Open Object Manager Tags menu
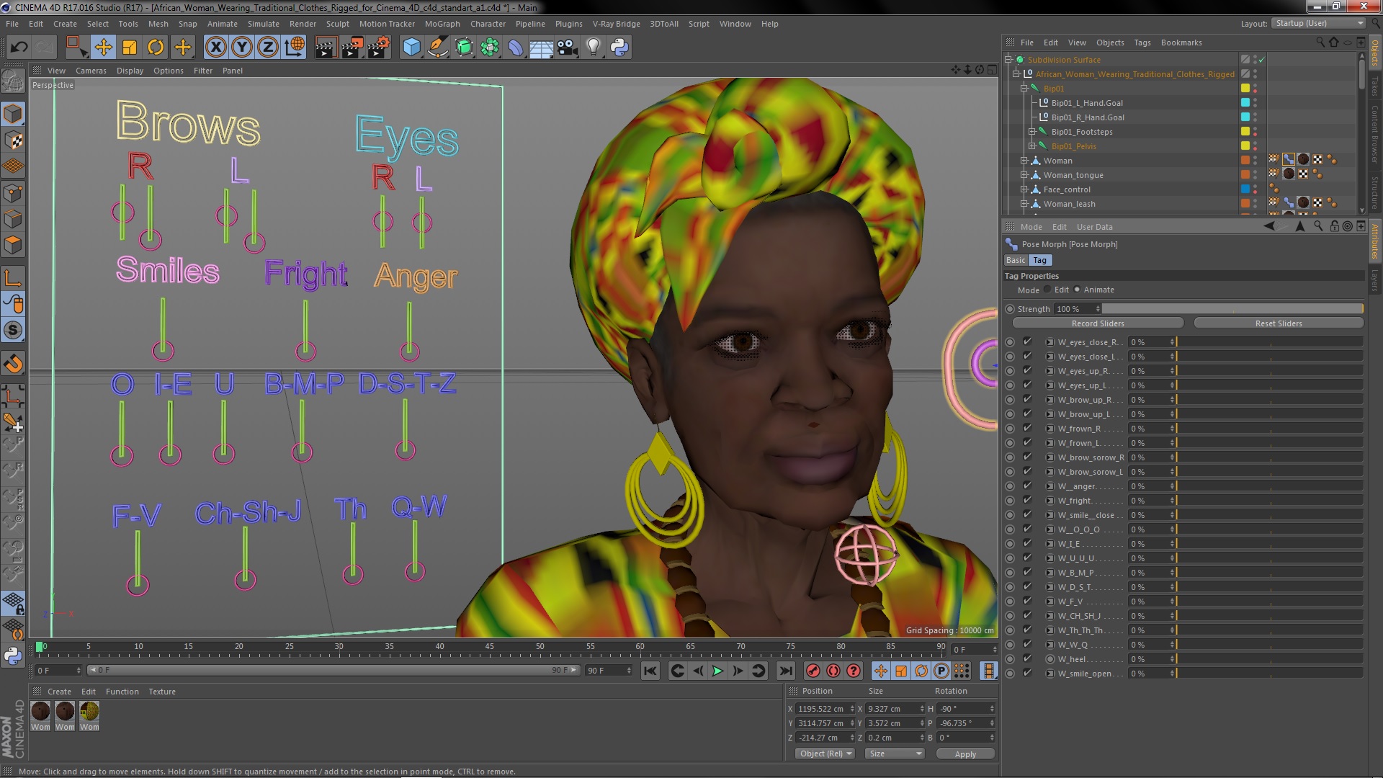The width and height of the screenshot is (1383, 778). (x=1142, y=43)
